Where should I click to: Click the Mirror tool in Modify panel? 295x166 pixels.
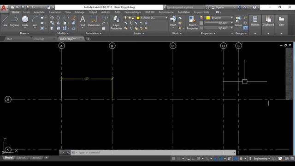click(58, 23)
